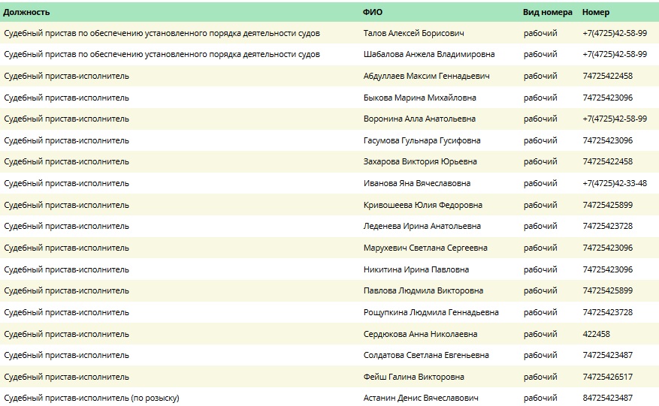Select name 'Никитина Ирина Павловна'

point(416,270)
